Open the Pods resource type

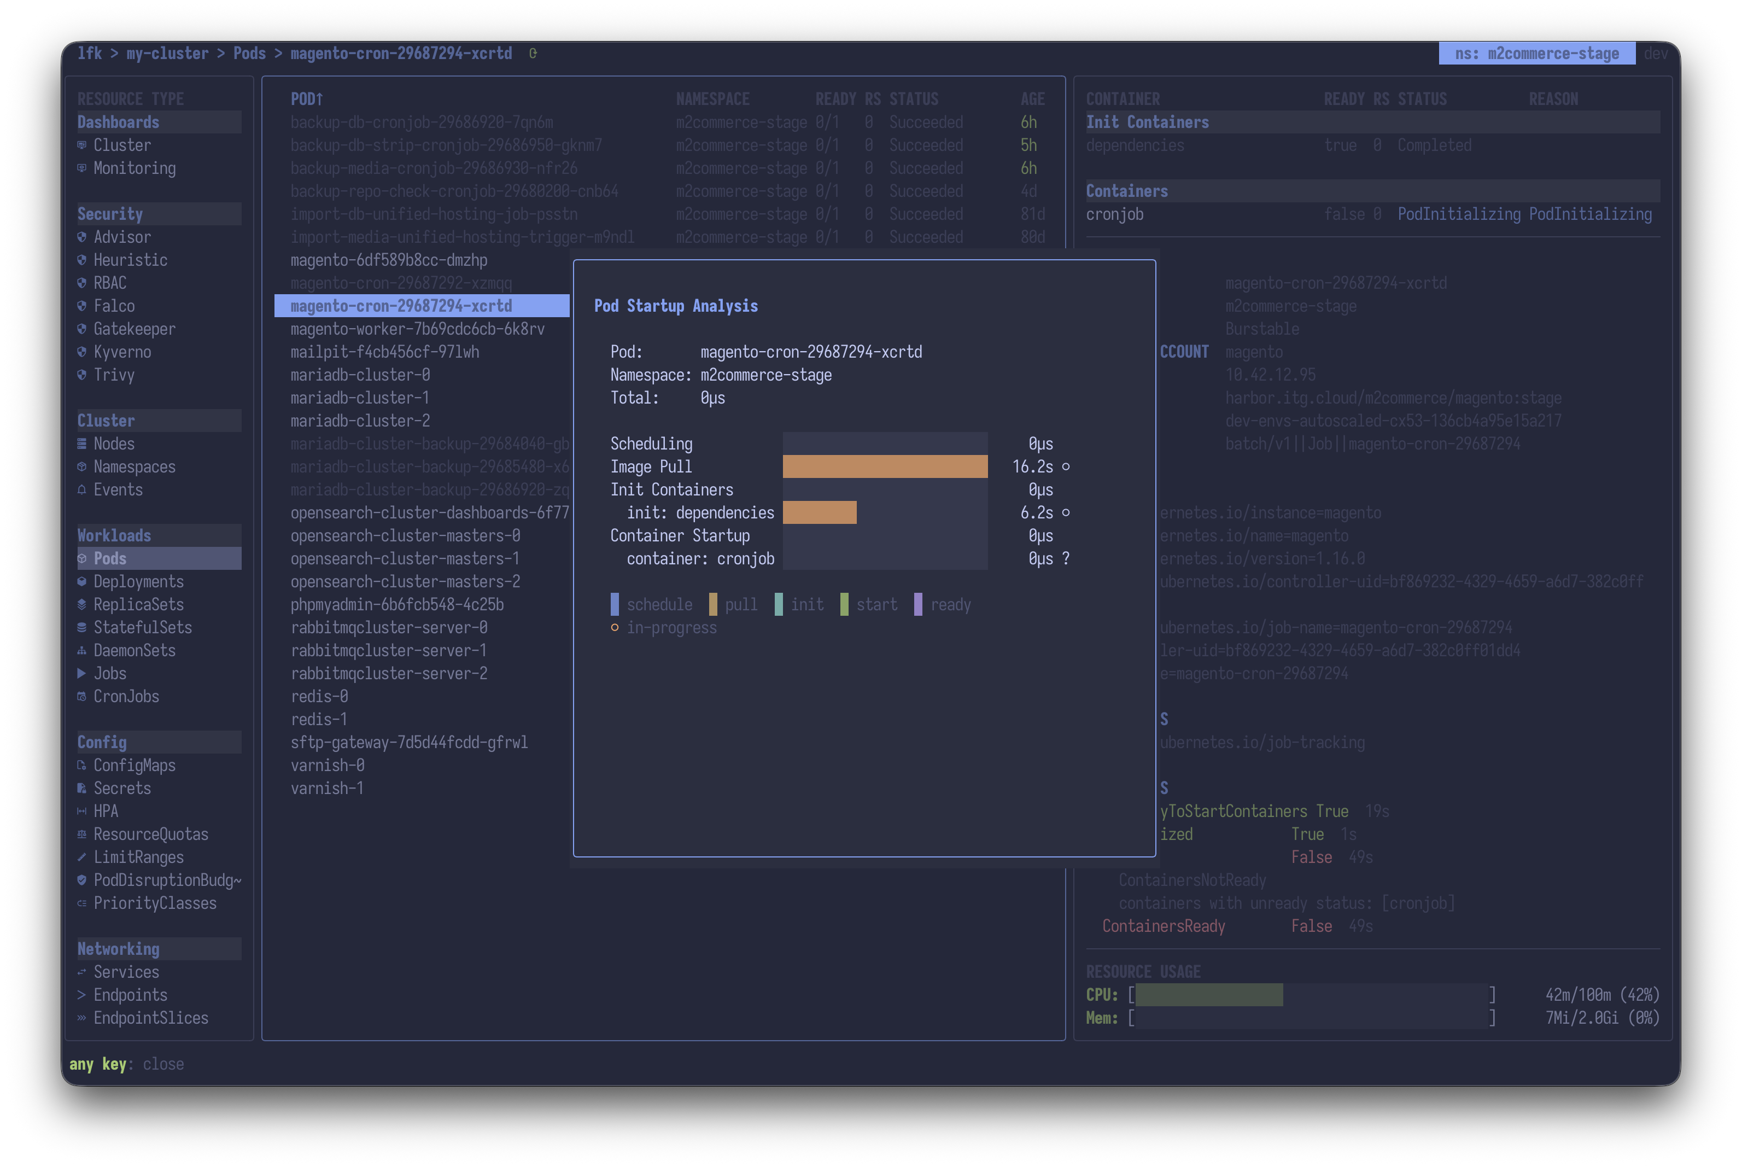click(x=159, y=558)
